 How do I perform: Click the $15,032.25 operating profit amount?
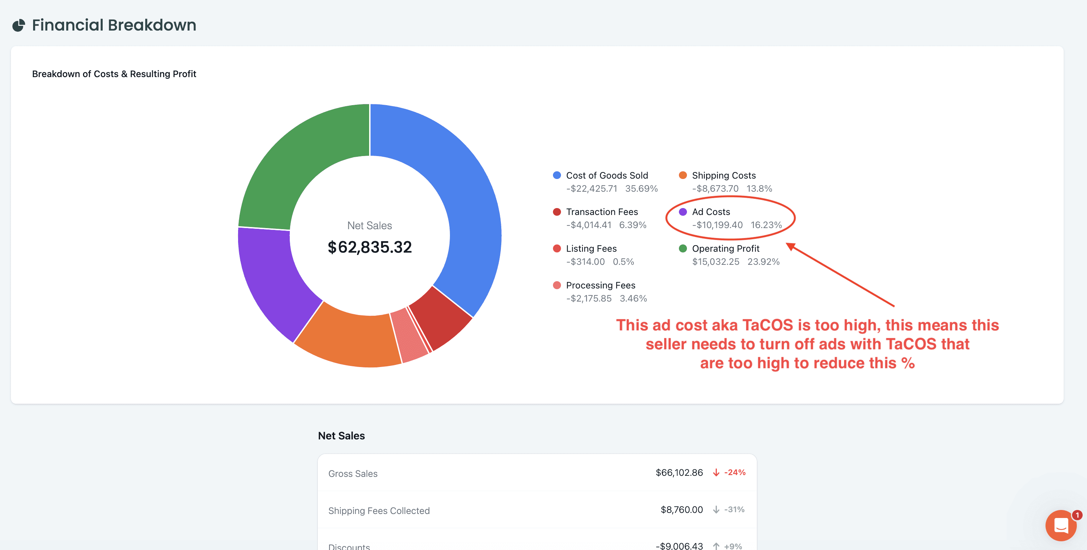pos(716,262)
